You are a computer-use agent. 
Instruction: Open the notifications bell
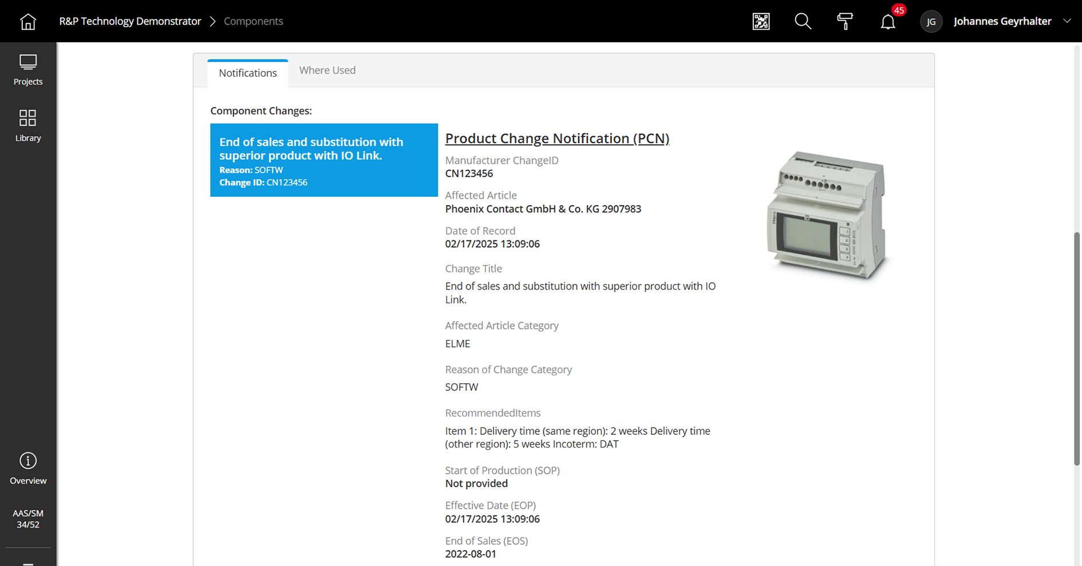coord(887,22)
